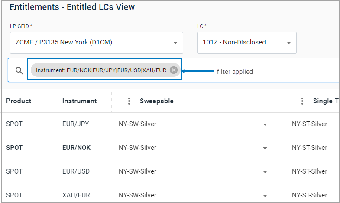340x203 pixels.
Task: Expand the LC dropdown arrow
Action: tap(289, 43)
